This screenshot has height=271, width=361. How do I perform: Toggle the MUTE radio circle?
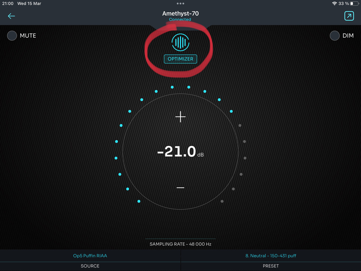pyautogui.click(x=12, y=36)
